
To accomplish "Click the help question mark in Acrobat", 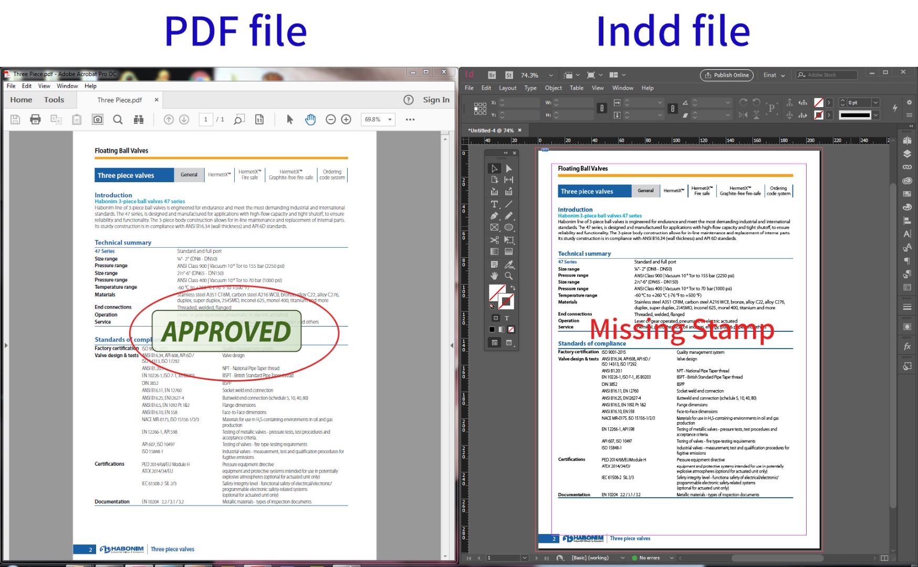I will (x=409, y=100).
